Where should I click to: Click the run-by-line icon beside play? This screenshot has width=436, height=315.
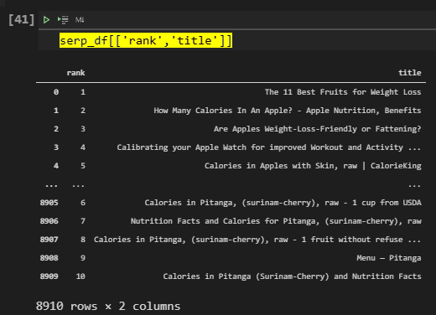tap(63, 20)
